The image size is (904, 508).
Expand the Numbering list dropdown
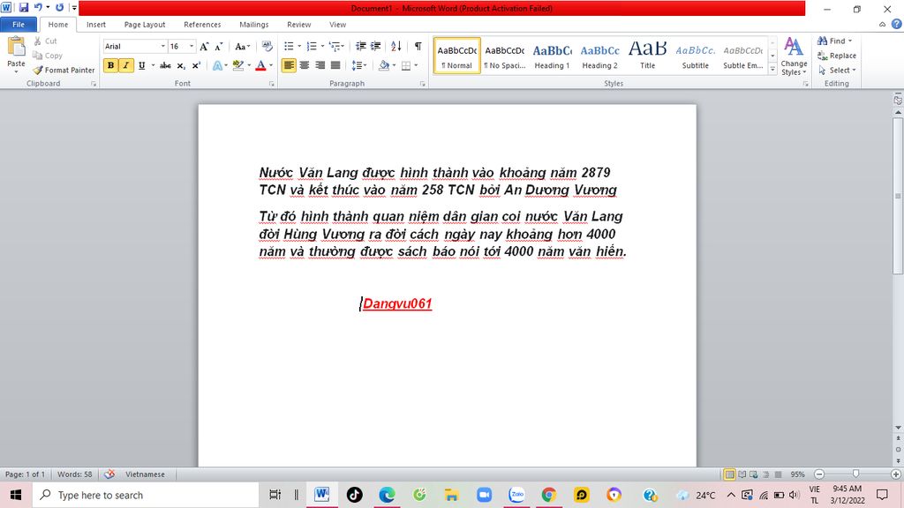(x=322, y=46)
